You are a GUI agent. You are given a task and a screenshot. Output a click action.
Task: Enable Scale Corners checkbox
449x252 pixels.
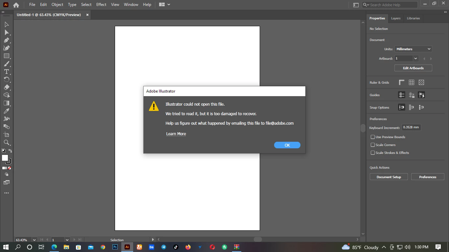(373, 145)
